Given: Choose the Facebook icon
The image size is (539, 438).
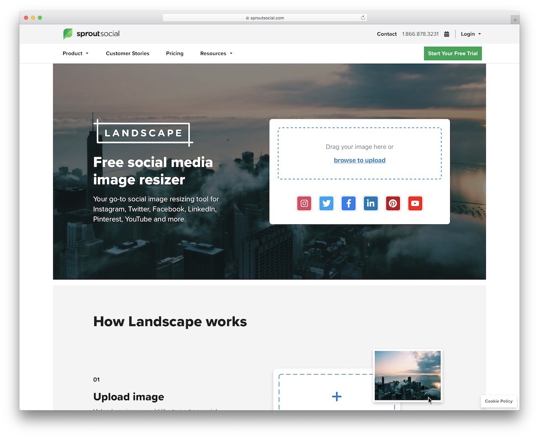Looking at the screenshot, I should [x=348, y=203].
